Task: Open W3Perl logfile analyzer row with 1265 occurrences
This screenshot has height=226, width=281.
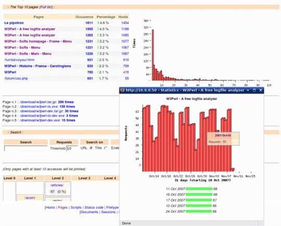Action: tap(30, 35)
